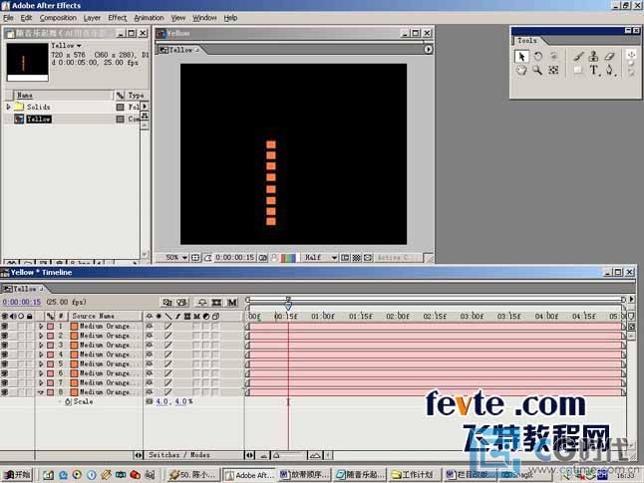The image size is (644, 483).
Task: Select the Tools panel tab
Action: (x=527, y=41)
